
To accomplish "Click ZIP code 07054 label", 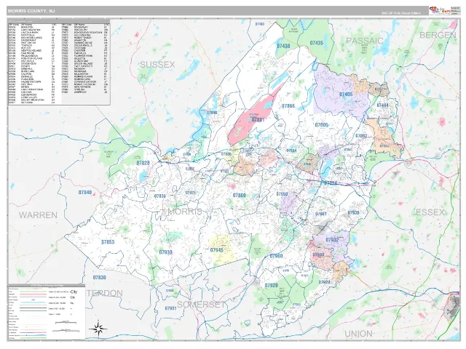I will [331, 183].
